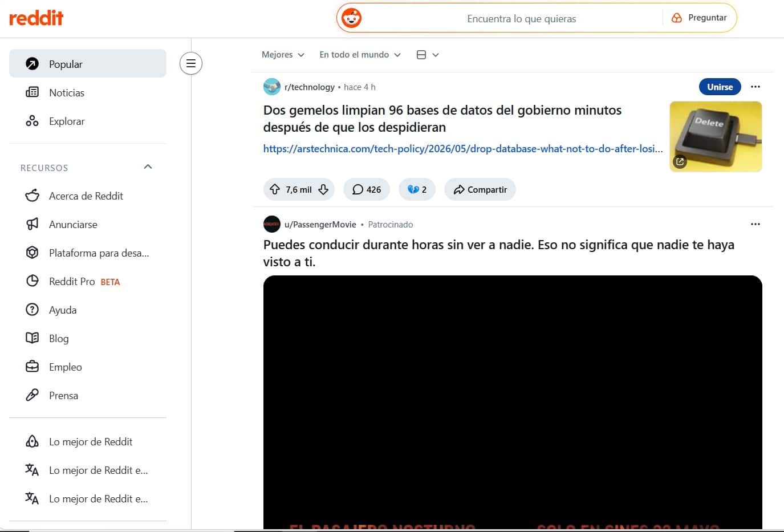Click the Ayuda question mark icon
784x532 pixels.
coord(33,310)
